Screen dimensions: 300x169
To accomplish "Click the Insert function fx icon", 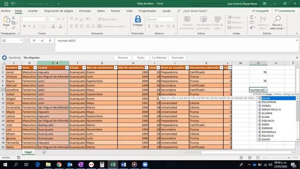I will click(x=50, y=41).
